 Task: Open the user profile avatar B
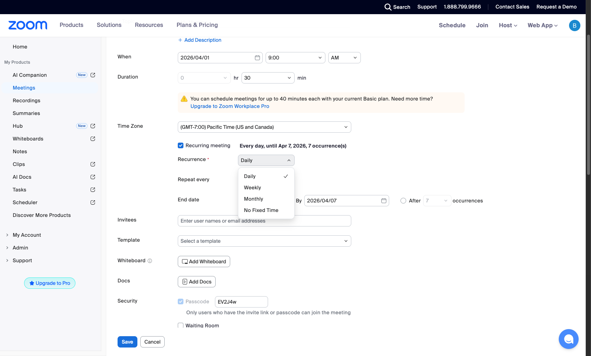574,25
